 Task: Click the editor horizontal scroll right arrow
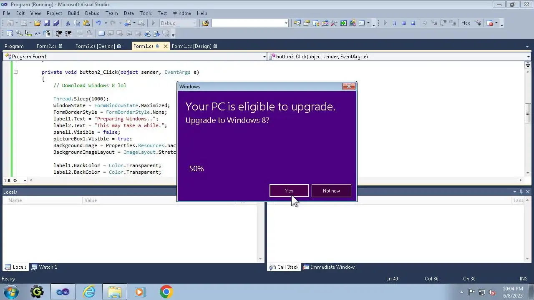(520, 180)
